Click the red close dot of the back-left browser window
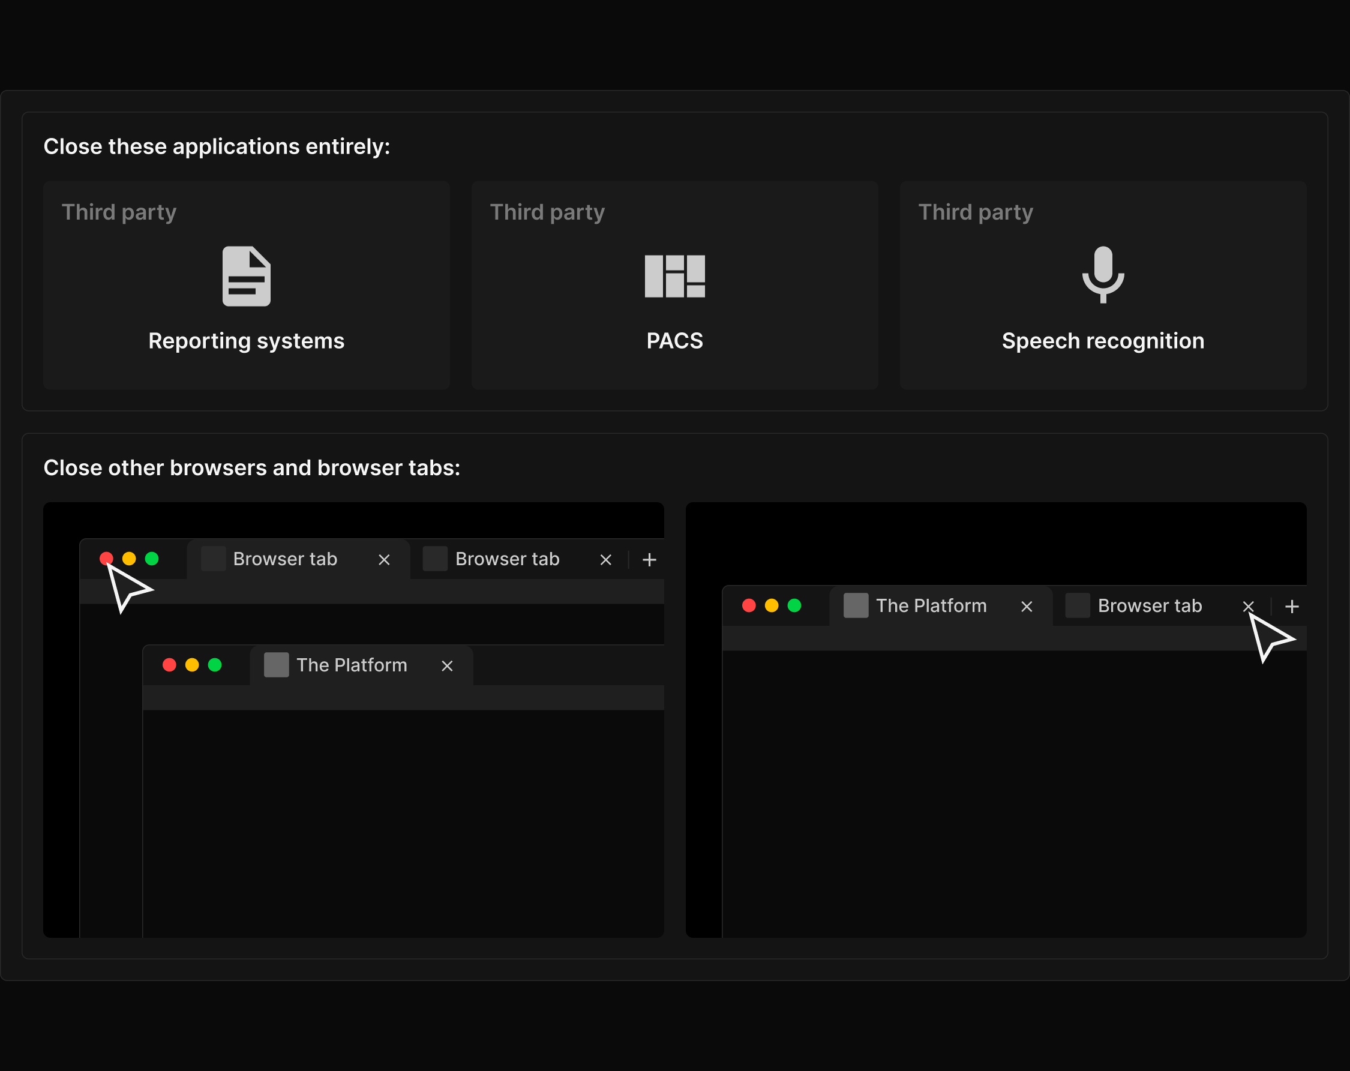 pos(106,559)
